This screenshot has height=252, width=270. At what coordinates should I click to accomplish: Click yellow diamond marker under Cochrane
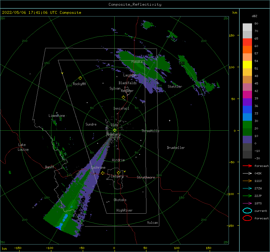tap(103, 173)
